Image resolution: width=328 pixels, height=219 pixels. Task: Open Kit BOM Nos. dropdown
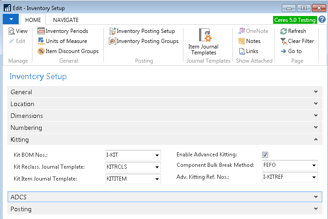157,155
